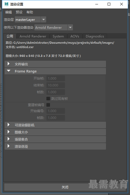Screen dimensions: 130x195
Task: Expand the 场景集合 section
Action: coord(55,139)
